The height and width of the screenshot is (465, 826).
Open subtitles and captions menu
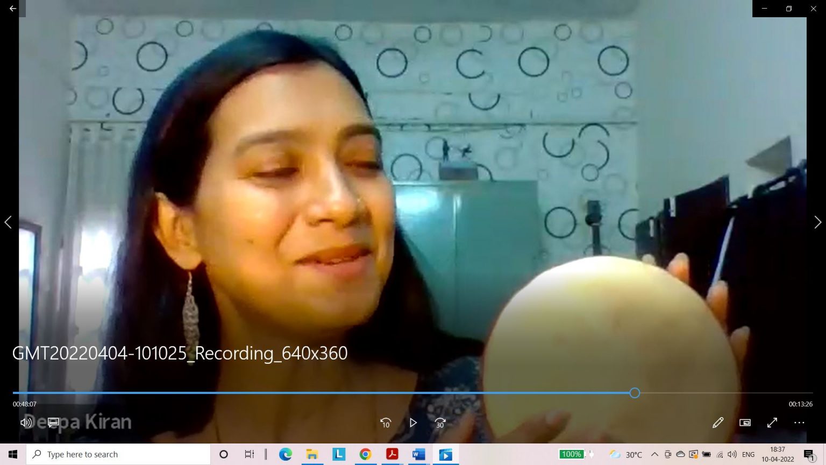coord(53,422)
